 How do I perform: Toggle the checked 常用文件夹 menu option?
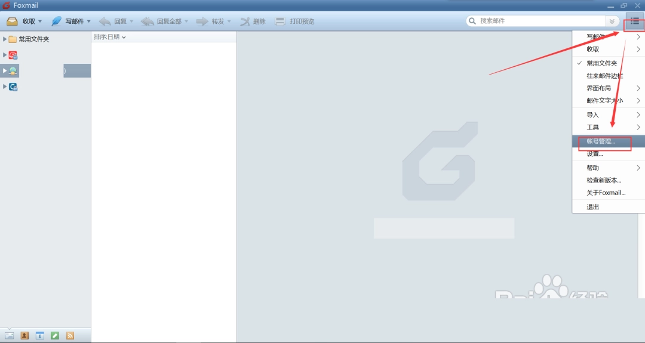609,63
